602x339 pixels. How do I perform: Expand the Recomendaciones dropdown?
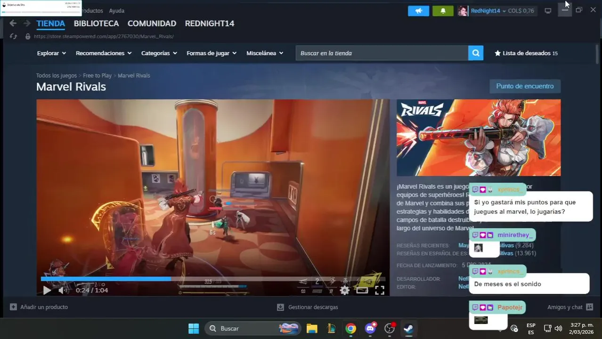click(x=104, y=53)
